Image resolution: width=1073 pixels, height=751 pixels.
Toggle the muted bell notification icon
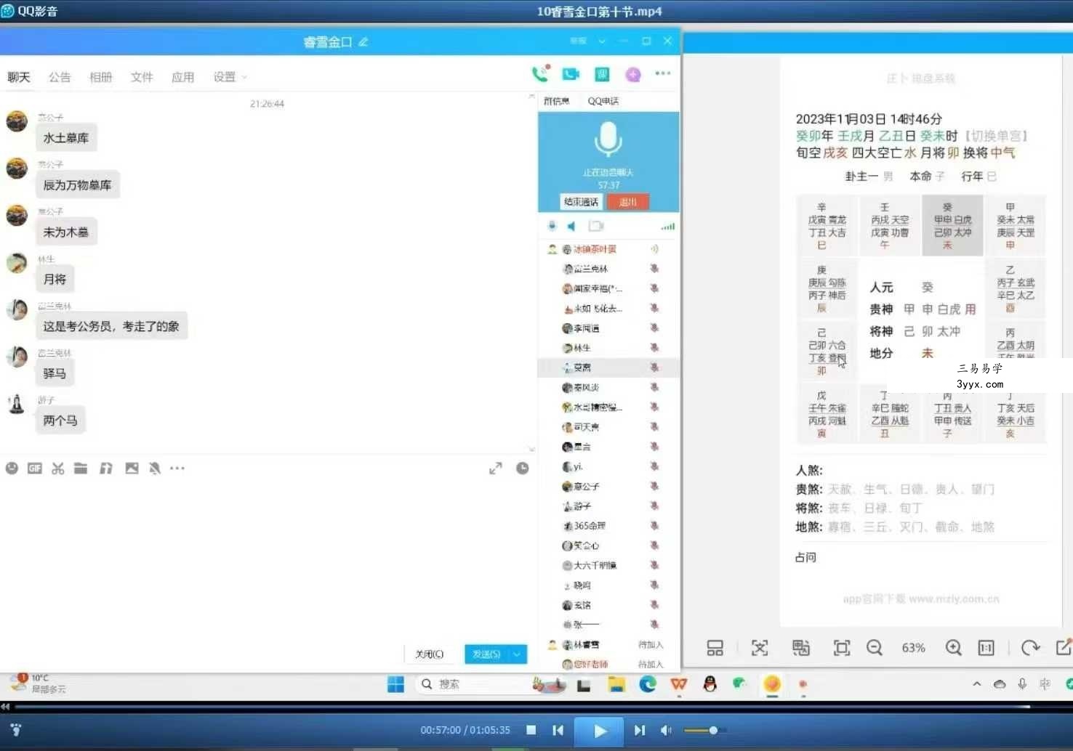(x=155, y=468)
